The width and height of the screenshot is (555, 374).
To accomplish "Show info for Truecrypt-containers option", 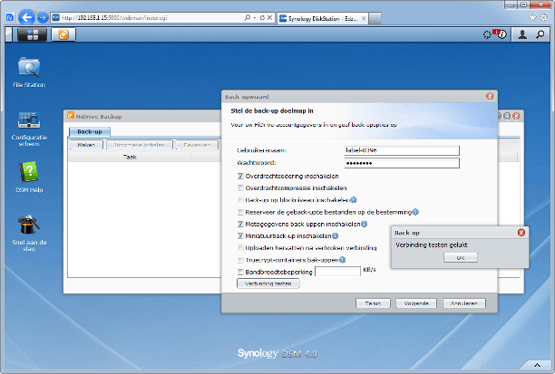I will (x=342, y=260).
